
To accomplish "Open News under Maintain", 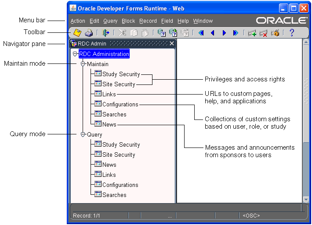I will pos(109,124).
